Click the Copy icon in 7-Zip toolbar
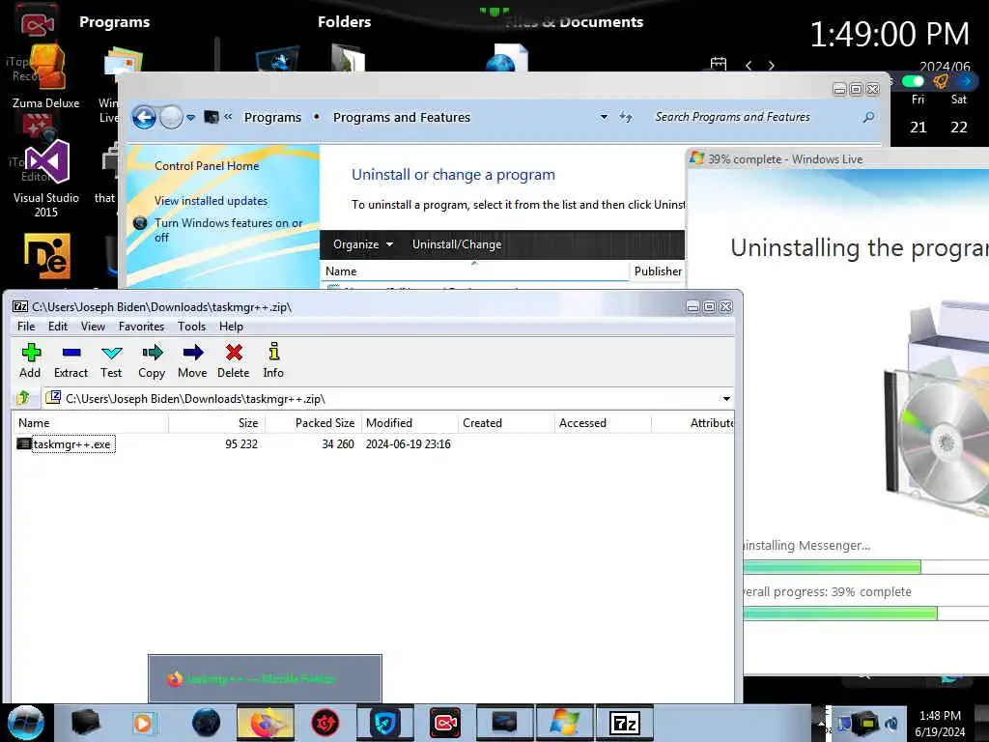Viewport: 989px width, 742px height. 152,353
